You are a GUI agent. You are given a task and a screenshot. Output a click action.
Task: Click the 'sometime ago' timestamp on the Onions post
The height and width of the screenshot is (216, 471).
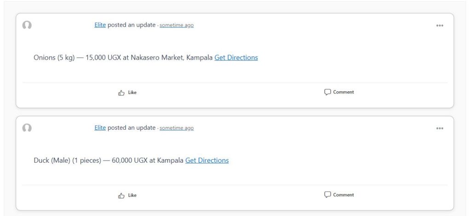click(x=177, y=25)
